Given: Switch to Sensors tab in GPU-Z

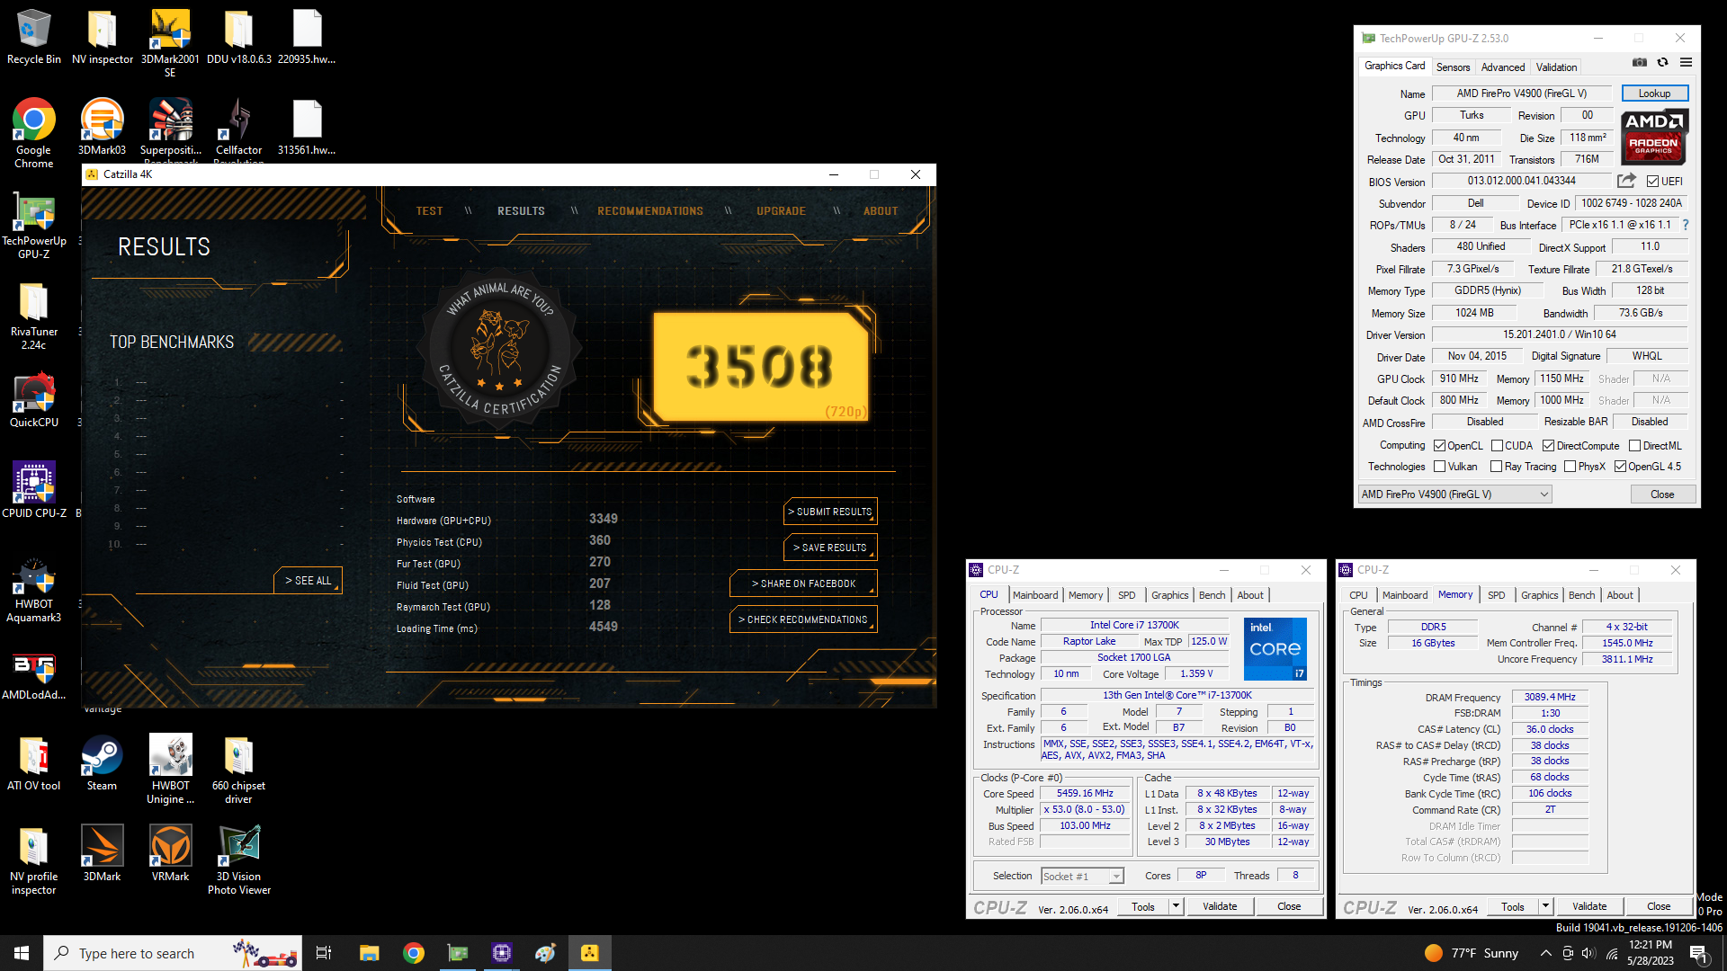Looking at the screenshot, I should pos(1453,67).
